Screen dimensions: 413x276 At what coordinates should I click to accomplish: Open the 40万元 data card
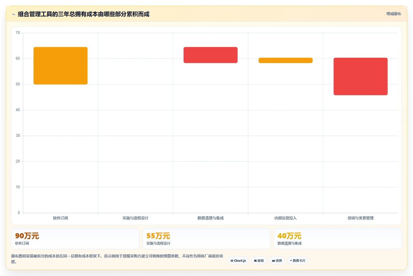pyautogui.click(x=337, y=239)
